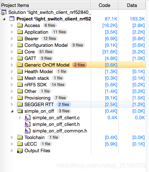Expand the Generic OnOff Model folder
149x172 pixels.
click(12, 65)
